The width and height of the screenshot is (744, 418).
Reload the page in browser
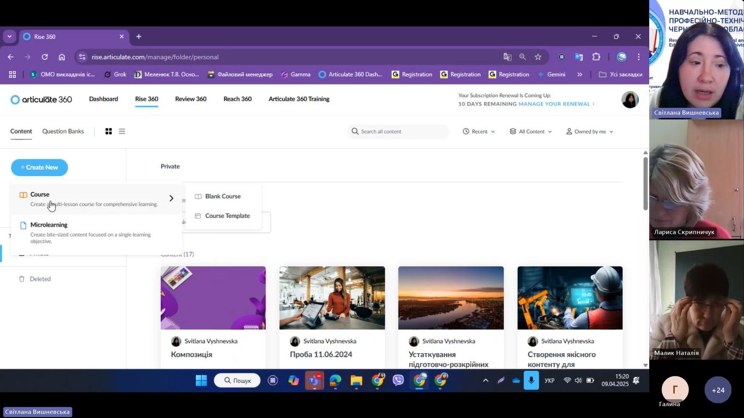click(45, 57)
